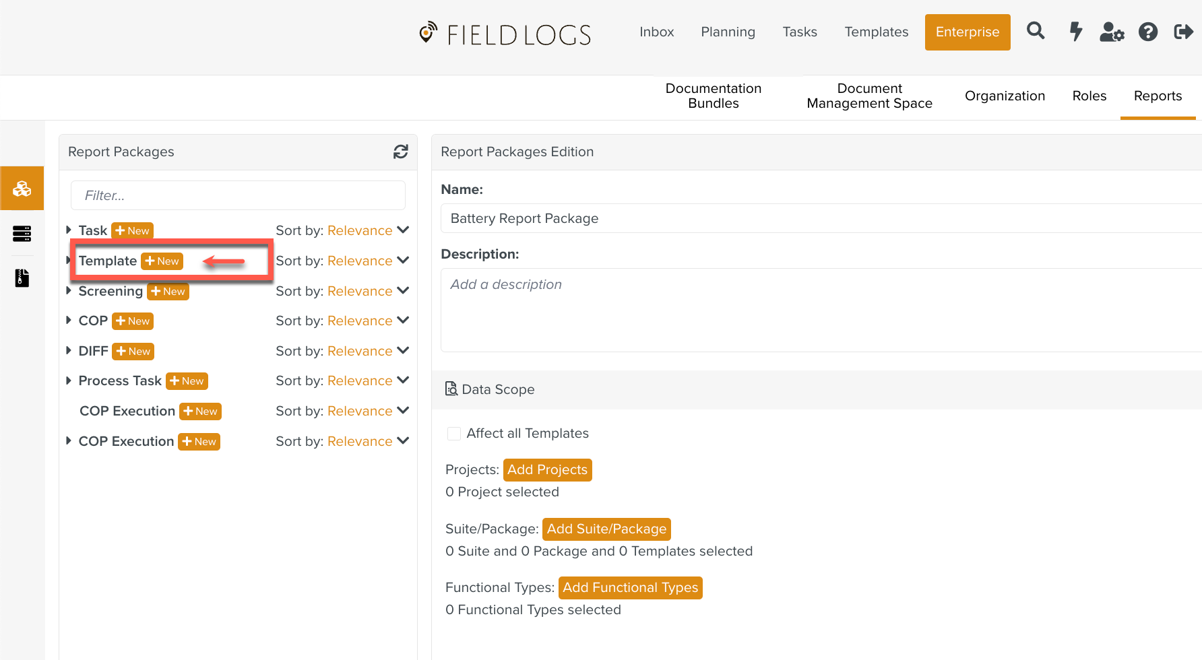
Task: Click the Add Projects button
Action: 547,469
